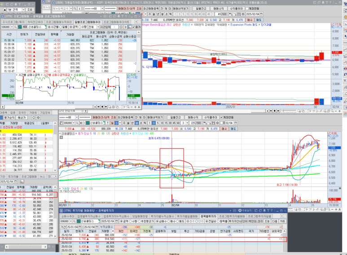
Task: Click chart icon beside 2025/02/04 in left panel
Action: 22,182
